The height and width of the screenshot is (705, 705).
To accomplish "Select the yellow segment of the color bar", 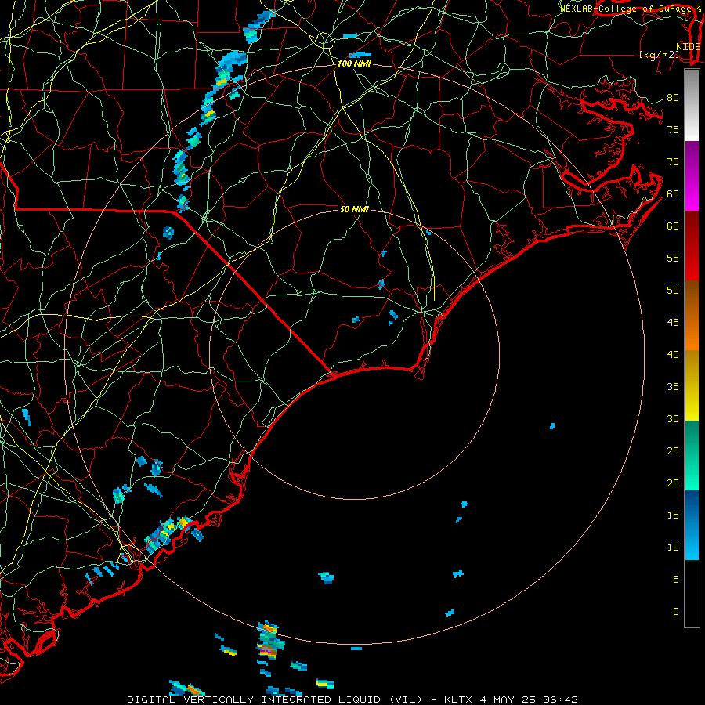I will pyautogui.click(x=692, y=385).
